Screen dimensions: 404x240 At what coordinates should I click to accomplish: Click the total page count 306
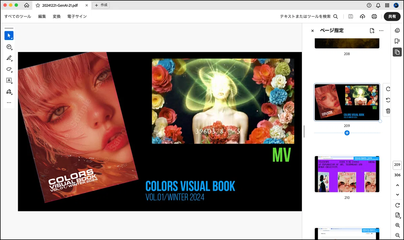[397, 175]
